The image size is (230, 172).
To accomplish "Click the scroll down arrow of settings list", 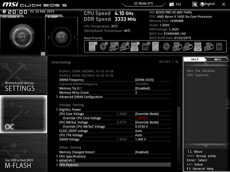I will [179, 168].
